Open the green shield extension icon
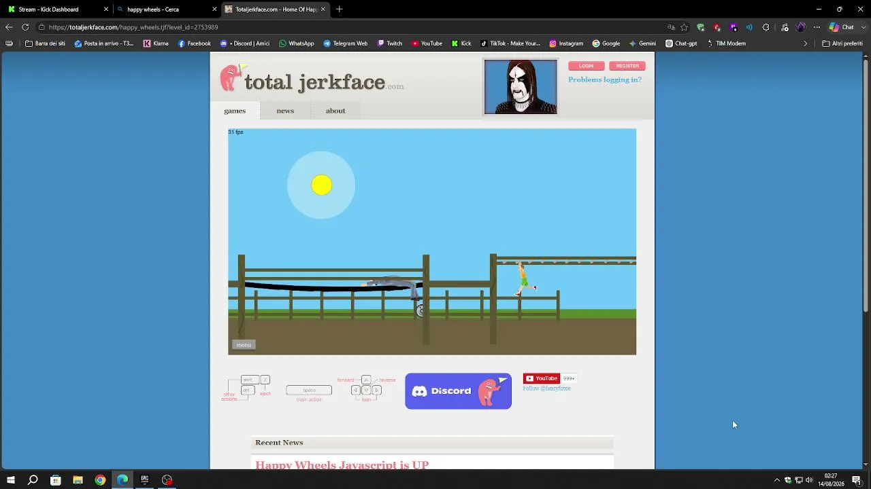The width and height of the screenshot is (871, 489). click(x=701, y=27)
